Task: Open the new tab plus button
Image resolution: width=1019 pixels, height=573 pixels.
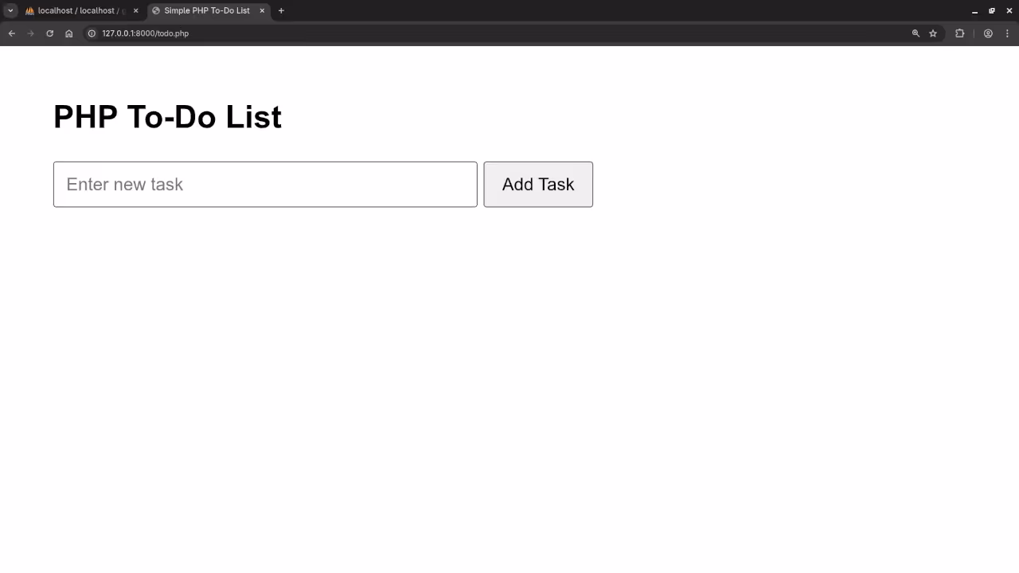Action: (281, 11)
